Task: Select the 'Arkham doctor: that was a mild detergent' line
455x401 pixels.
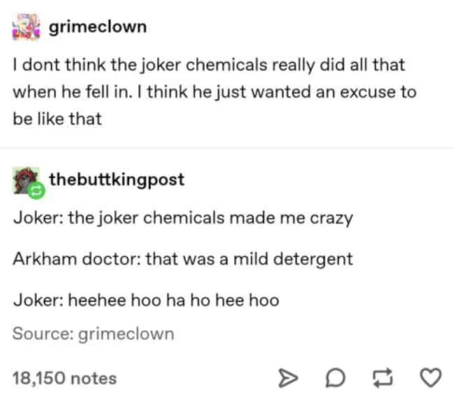Action: click(x=183, y=259)
